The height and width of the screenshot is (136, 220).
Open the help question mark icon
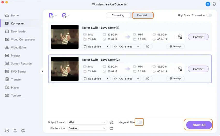pos(7,131)
